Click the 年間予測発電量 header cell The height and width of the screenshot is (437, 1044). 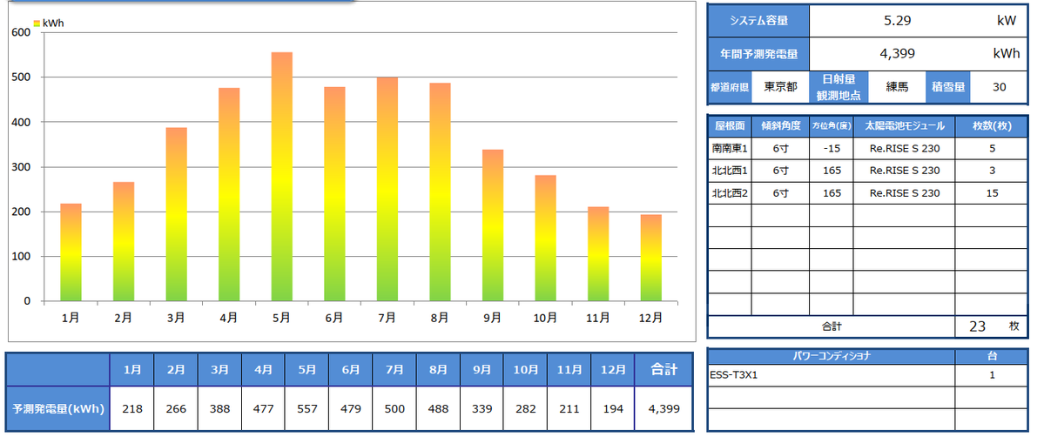[759, 54]
